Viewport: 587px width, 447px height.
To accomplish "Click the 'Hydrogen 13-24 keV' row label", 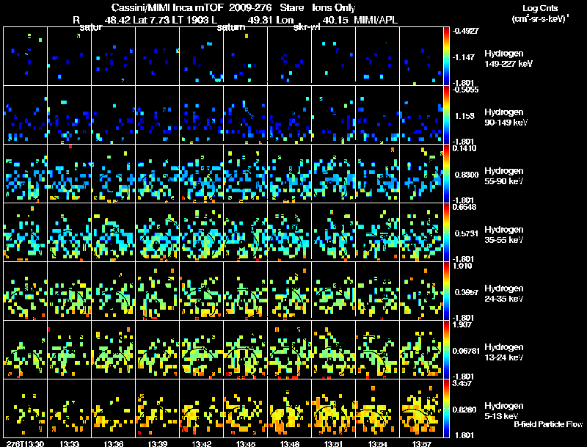I will point(504,352).
